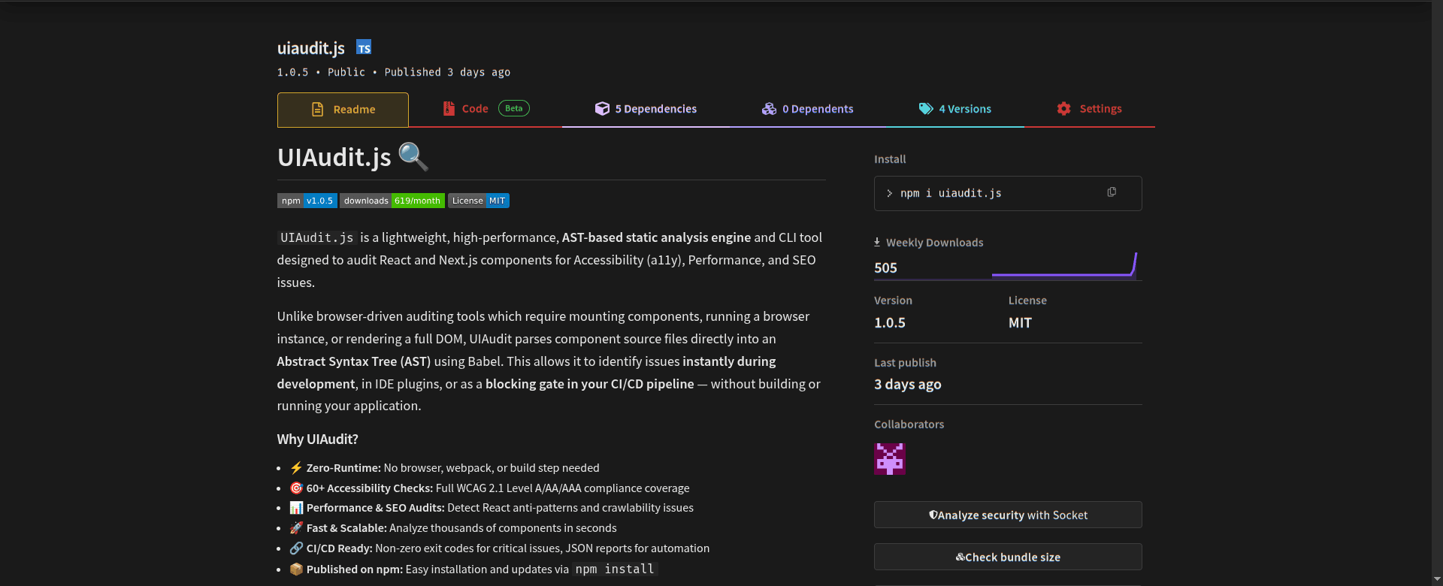
Task: Click the settings gear icon
Action: 1063,109
